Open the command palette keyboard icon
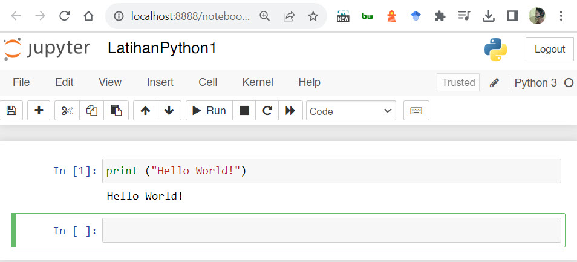Screen dimensions: 577x262 point(416,110)
